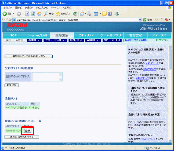
Task: Click the '登録リストの新規追加' heading
Action: pyautogui.click(x=19, y=68)
